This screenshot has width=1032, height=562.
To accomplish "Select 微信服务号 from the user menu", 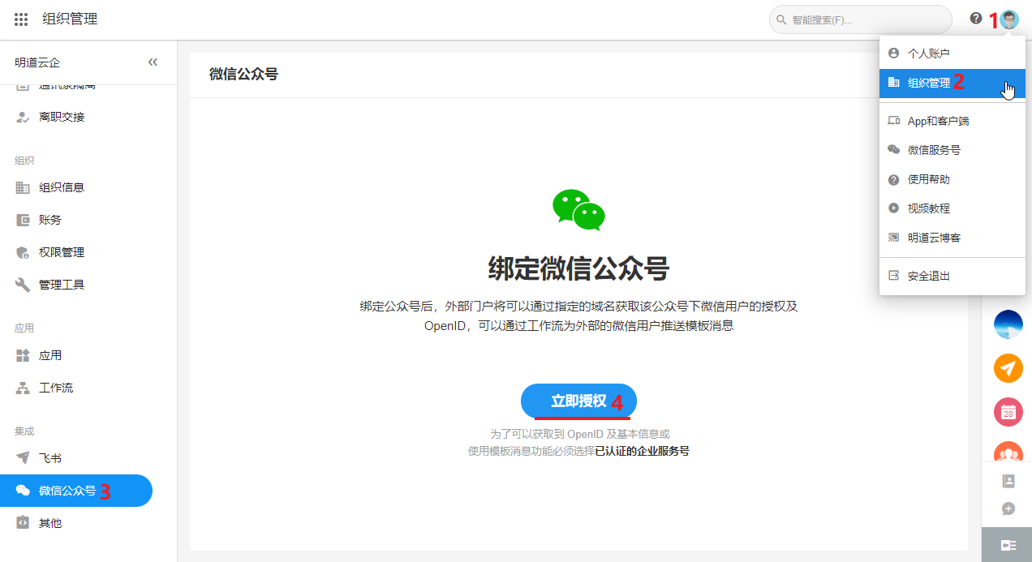I will tap(952, 150).
